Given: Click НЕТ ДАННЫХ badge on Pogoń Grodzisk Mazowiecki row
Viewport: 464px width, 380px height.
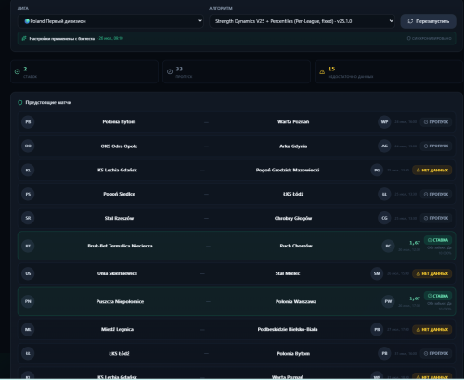Looking at the screenshot, I should click(x=432, y=170).
